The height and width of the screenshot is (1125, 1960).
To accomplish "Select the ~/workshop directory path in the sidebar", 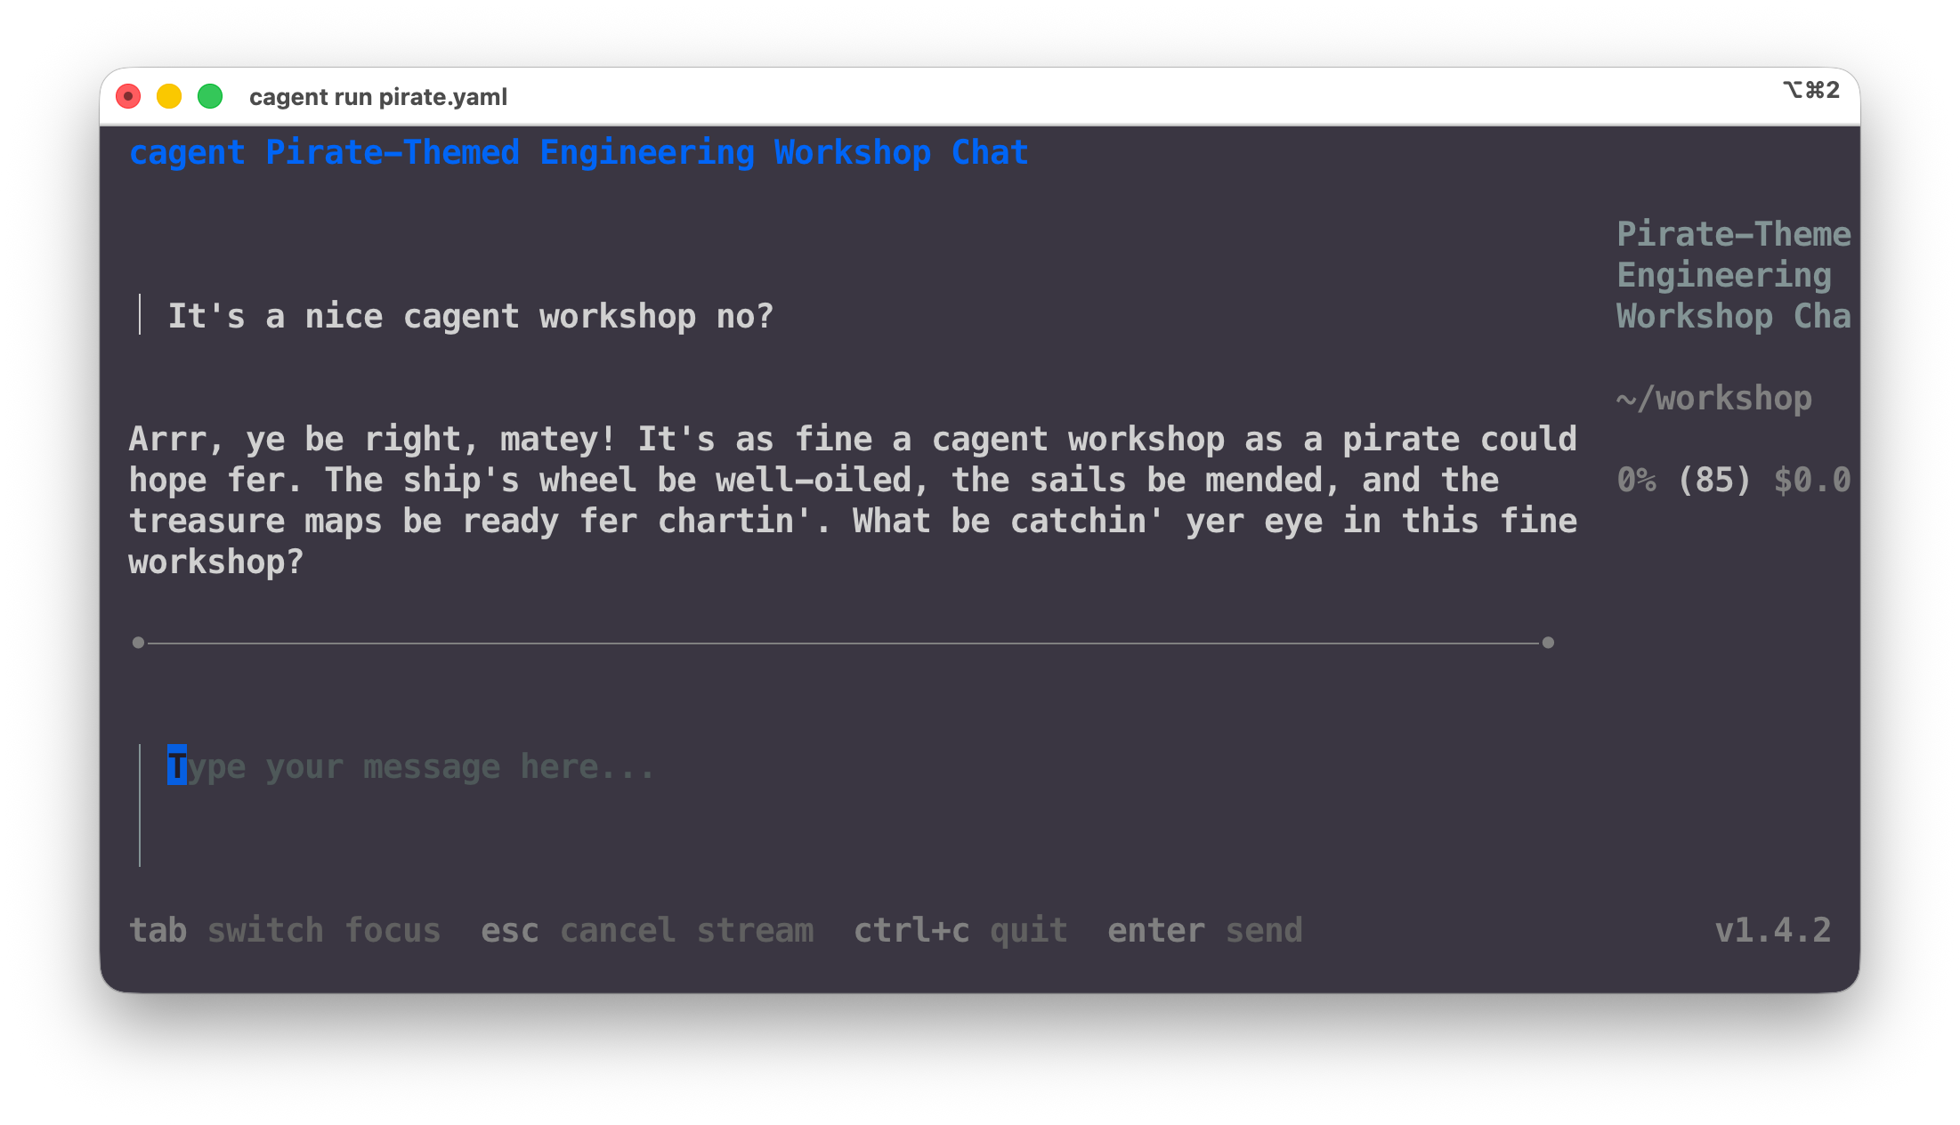I will coord(1713,398).
